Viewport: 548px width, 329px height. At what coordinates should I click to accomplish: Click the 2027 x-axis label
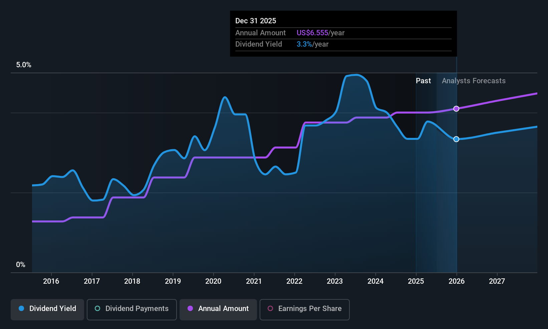click(x=497, y=281)
